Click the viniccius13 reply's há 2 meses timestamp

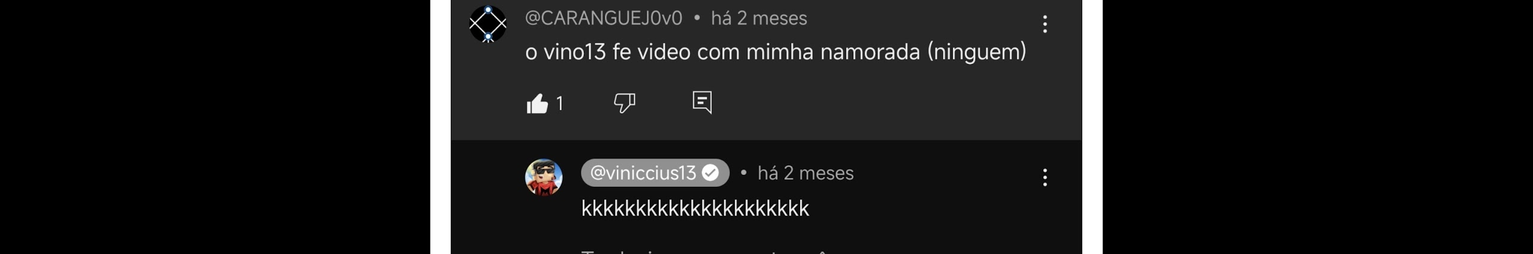pyautogui.click(x=805, y=173)
